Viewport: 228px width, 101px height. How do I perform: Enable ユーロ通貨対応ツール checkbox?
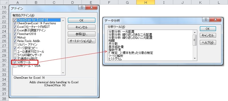tap(15, 52)
